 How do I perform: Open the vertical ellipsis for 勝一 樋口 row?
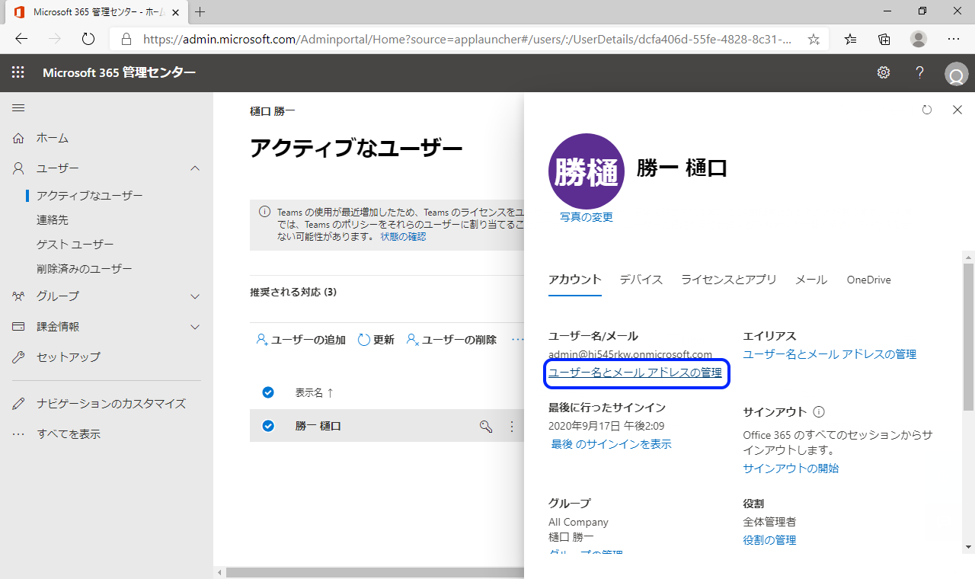coord(512,427)
